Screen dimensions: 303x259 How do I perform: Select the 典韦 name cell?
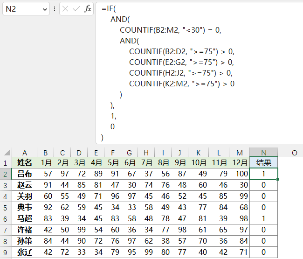[x=25, y=208]
